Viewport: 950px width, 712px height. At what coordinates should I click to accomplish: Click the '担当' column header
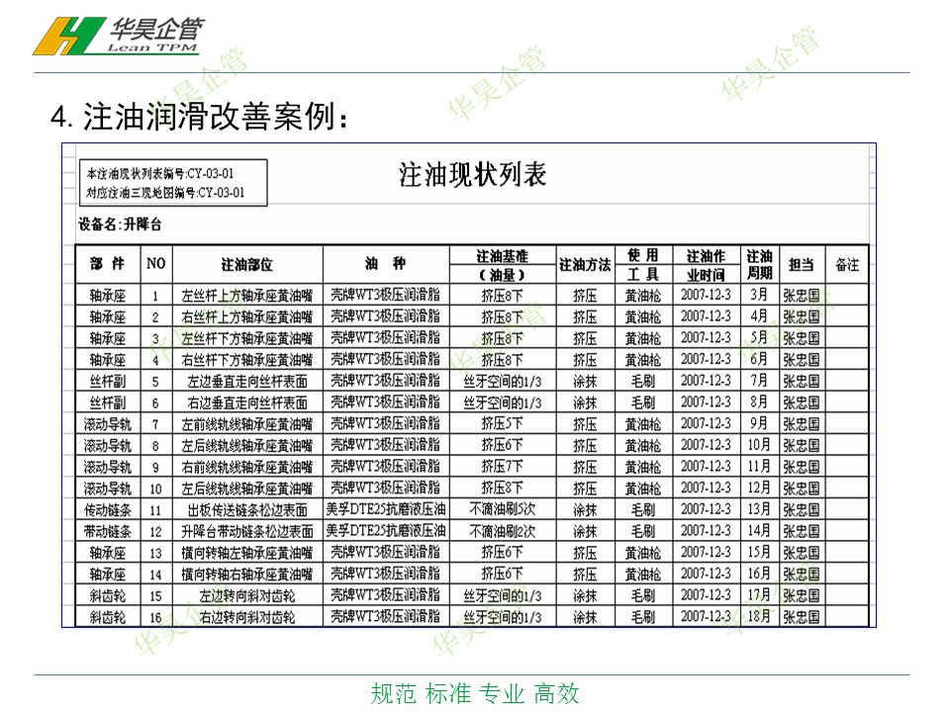click(801, 265)
